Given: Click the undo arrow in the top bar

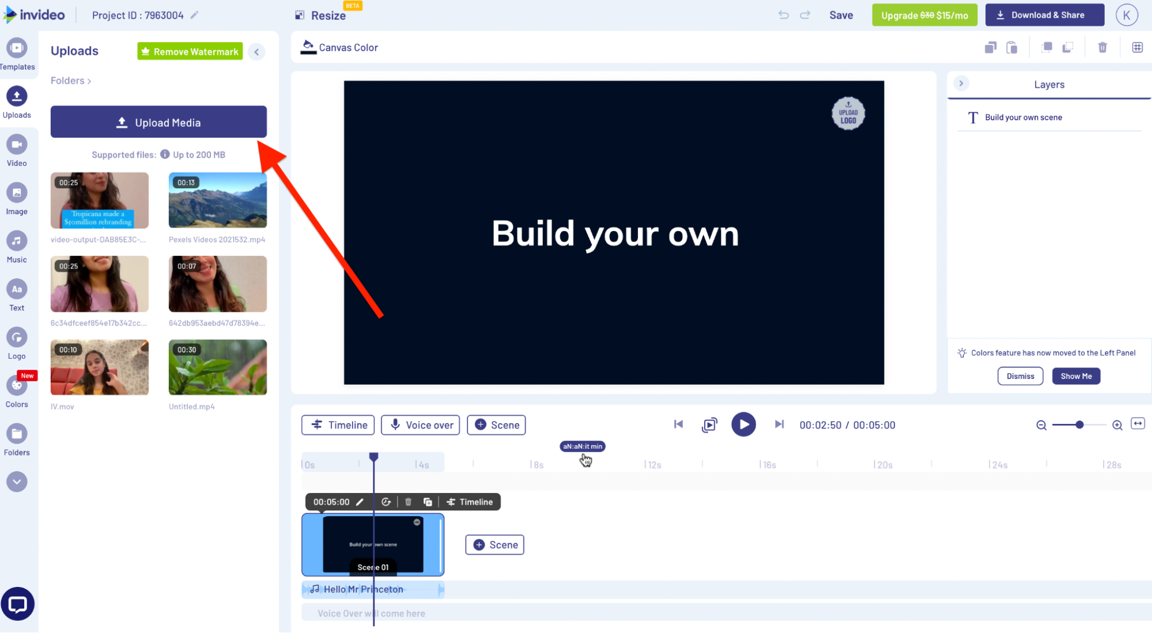Looking at the screenshot, I should click(783, 15).
